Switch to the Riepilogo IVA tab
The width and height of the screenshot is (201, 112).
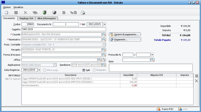pyautogui.click(x=27, y=18)
